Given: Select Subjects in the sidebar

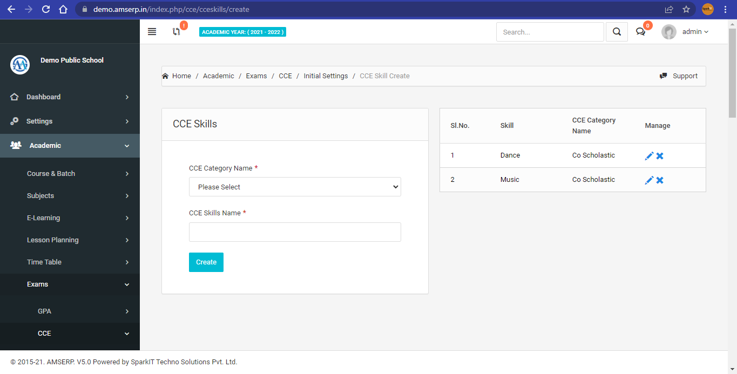Looking at the screenshot, I should coord(40,195).
